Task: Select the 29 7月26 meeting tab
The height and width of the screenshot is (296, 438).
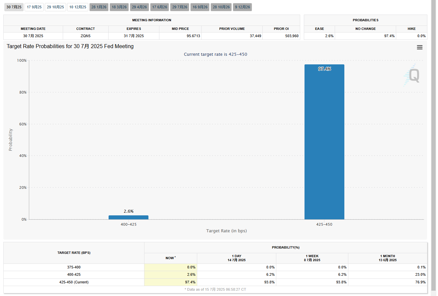Action: (x=180, y=7)
